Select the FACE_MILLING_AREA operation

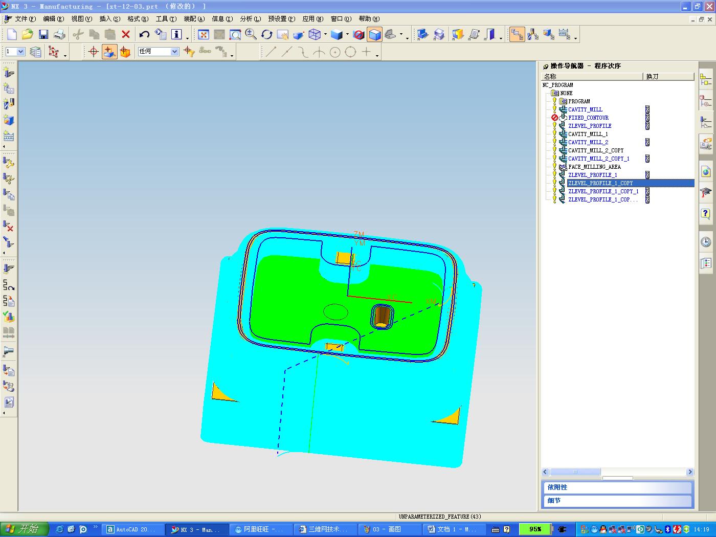(x=594, y=167)
